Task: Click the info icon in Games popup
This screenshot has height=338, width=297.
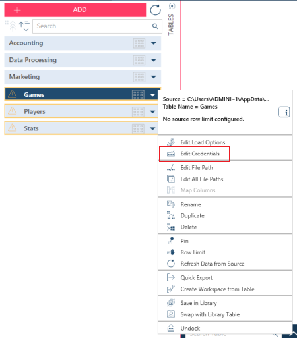Action: (x=284, y=112)
